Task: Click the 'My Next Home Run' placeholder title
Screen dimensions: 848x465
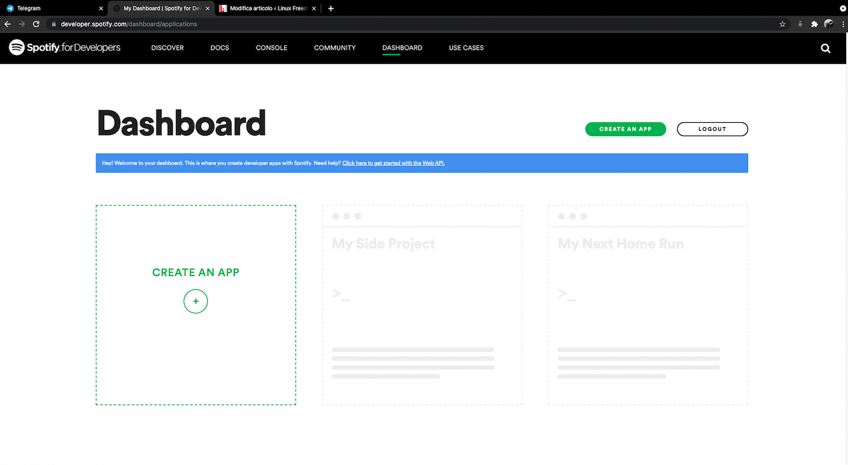Action: point(621,244)
